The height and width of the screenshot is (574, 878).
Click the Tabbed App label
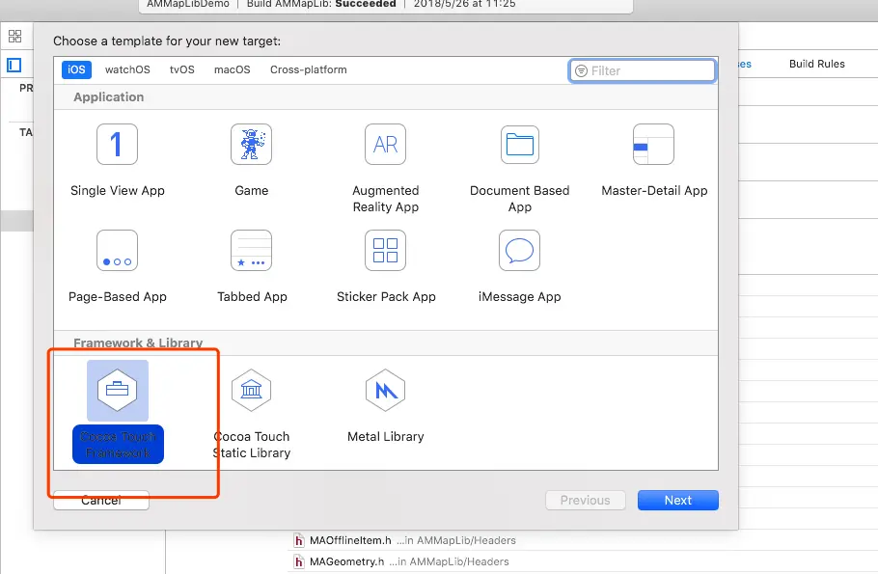(252, 296)
